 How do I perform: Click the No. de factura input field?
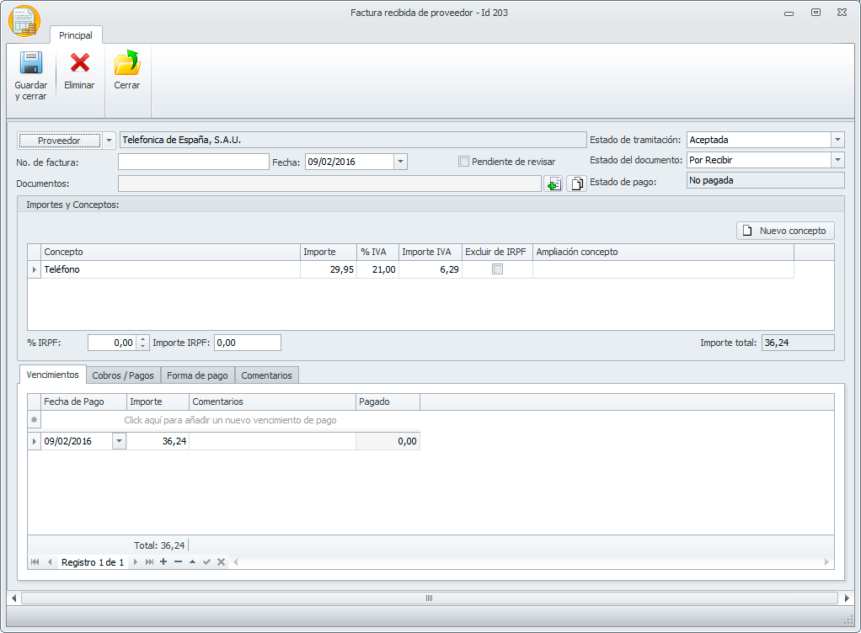click(193, 162)
